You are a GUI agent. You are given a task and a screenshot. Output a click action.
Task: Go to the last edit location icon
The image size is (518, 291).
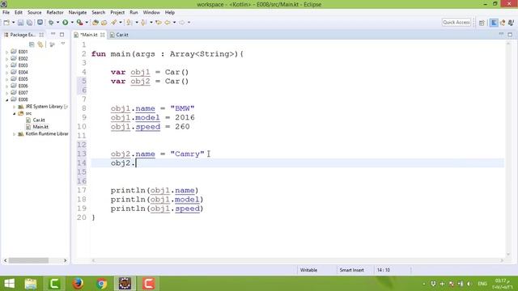(159, 23)
